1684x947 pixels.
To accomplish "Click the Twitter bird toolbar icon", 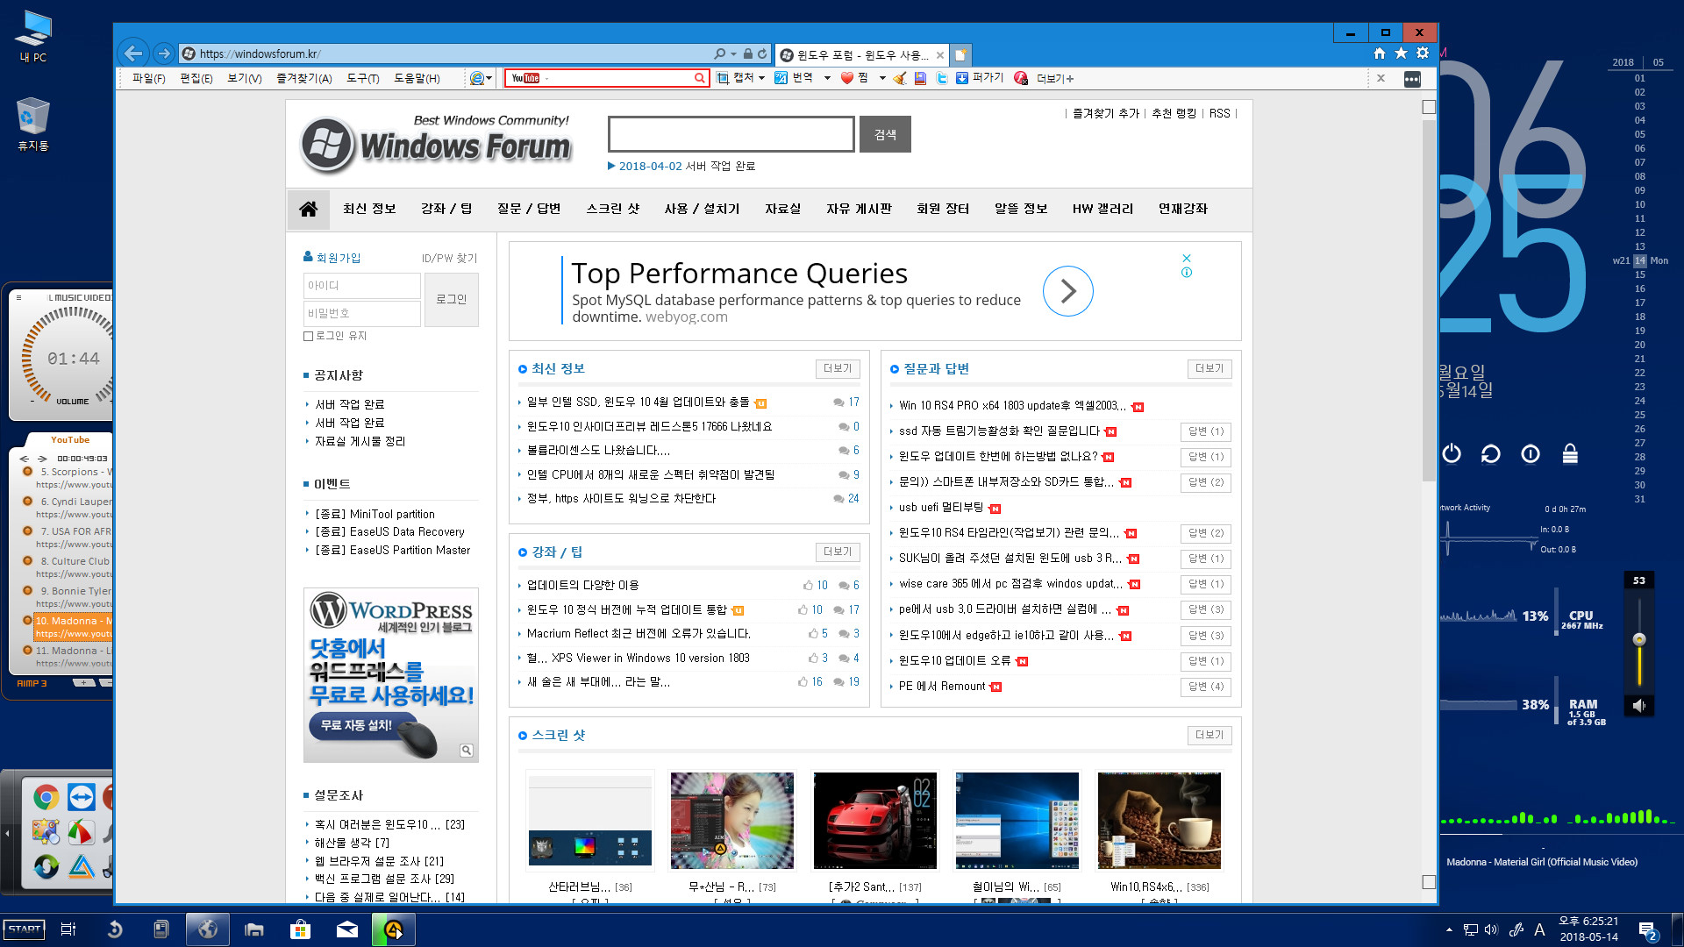I will (941, 78).
